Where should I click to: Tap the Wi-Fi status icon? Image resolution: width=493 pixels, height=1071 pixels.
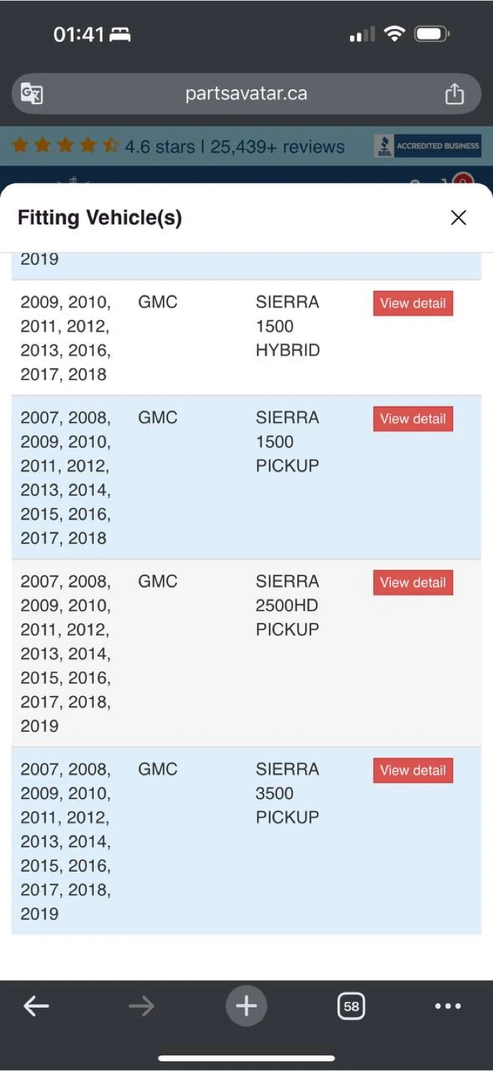click(394, 33)
